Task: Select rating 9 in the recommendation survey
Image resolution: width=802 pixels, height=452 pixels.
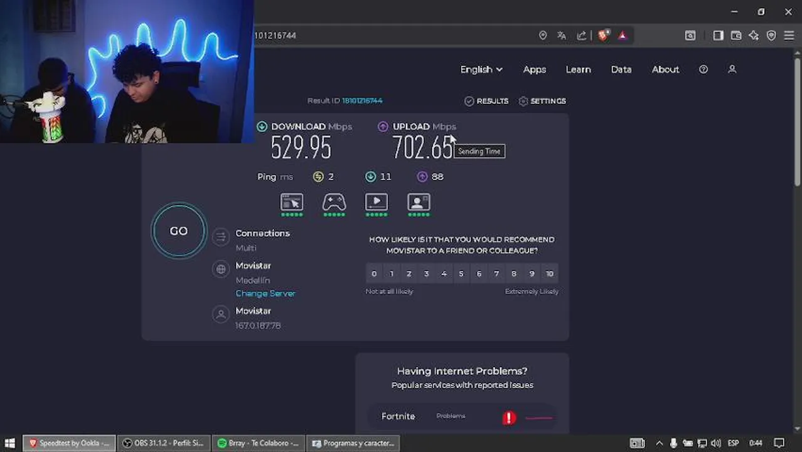Action: pos(532,274)
